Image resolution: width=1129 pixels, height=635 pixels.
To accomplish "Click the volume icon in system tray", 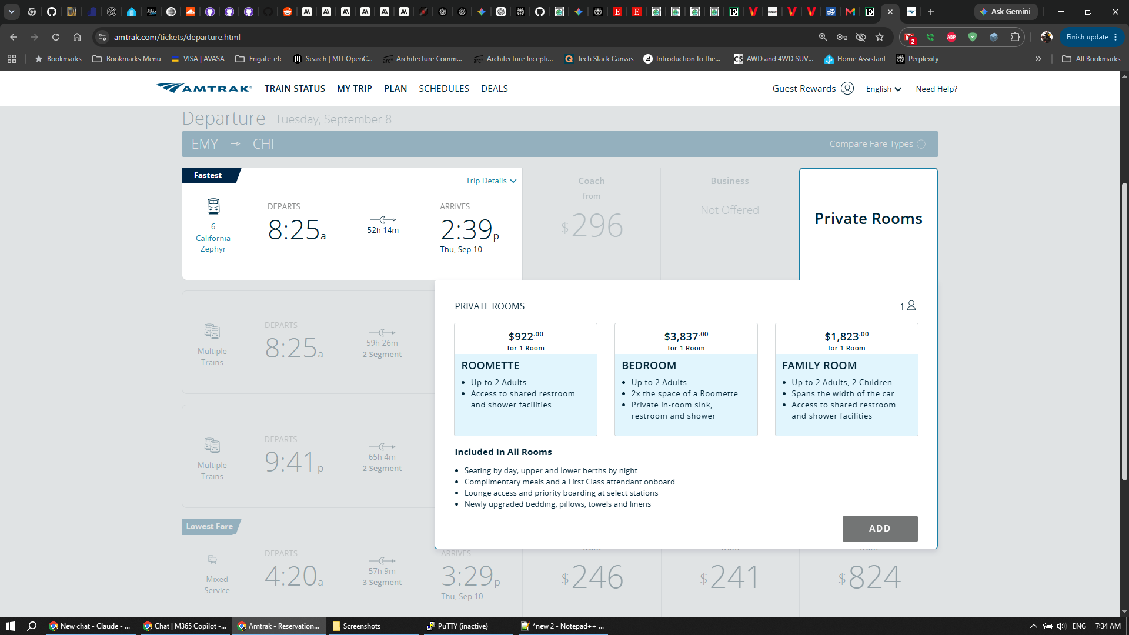I will coord(1061,626).
